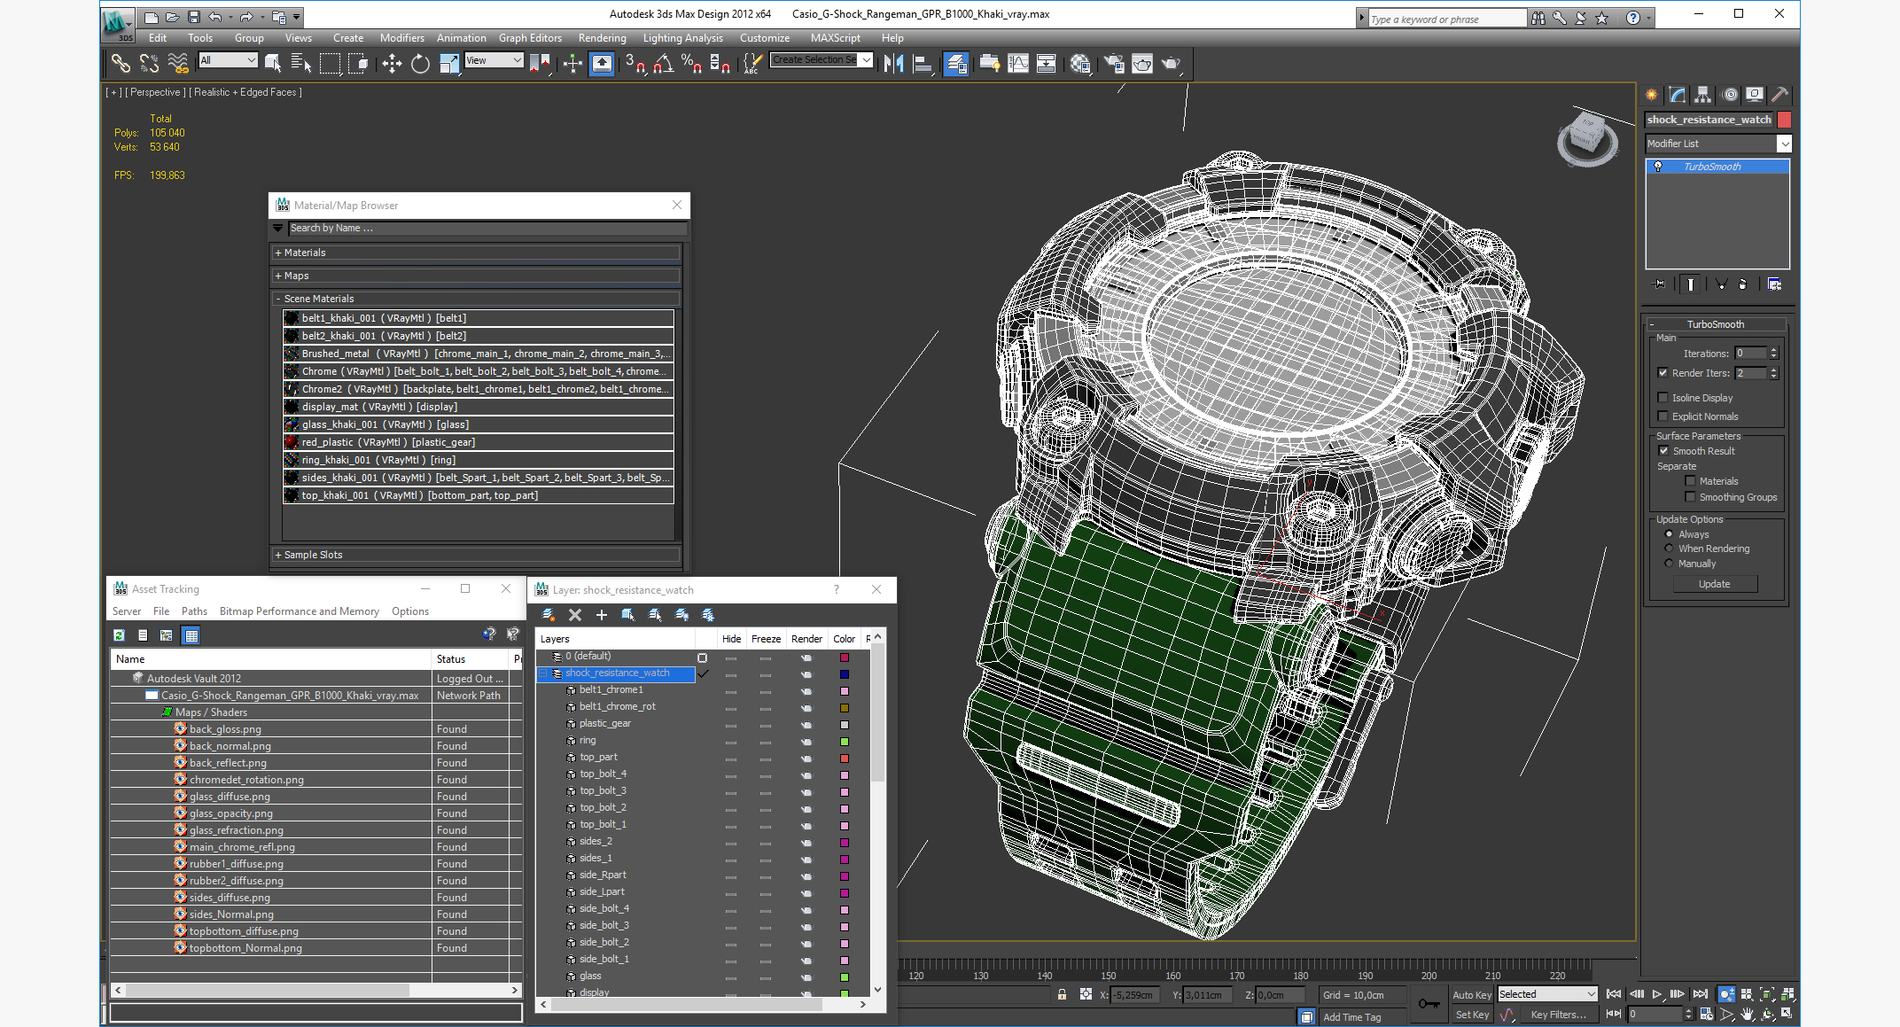The height and width of the screenshot is (1027, 1900).
Task: Toggle the Percent Snap icon
Action: (692, 63)
